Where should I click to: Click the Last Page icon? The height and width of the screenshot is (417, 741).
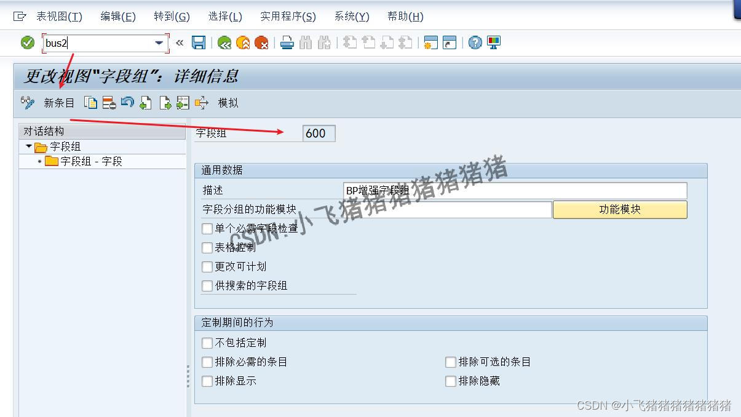[x=405, y=42]
